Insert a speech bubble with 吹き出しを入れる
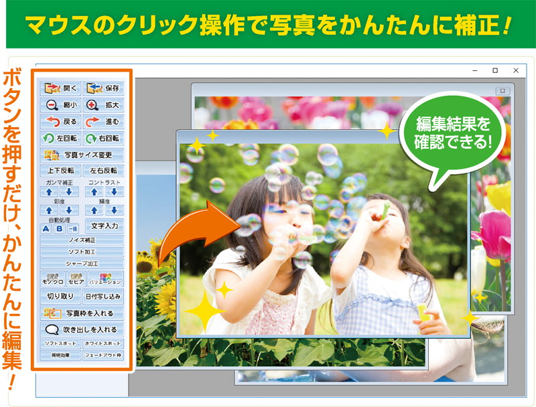Image resolution: width=536 pixels, height=407 pixels. coord(82,329)
